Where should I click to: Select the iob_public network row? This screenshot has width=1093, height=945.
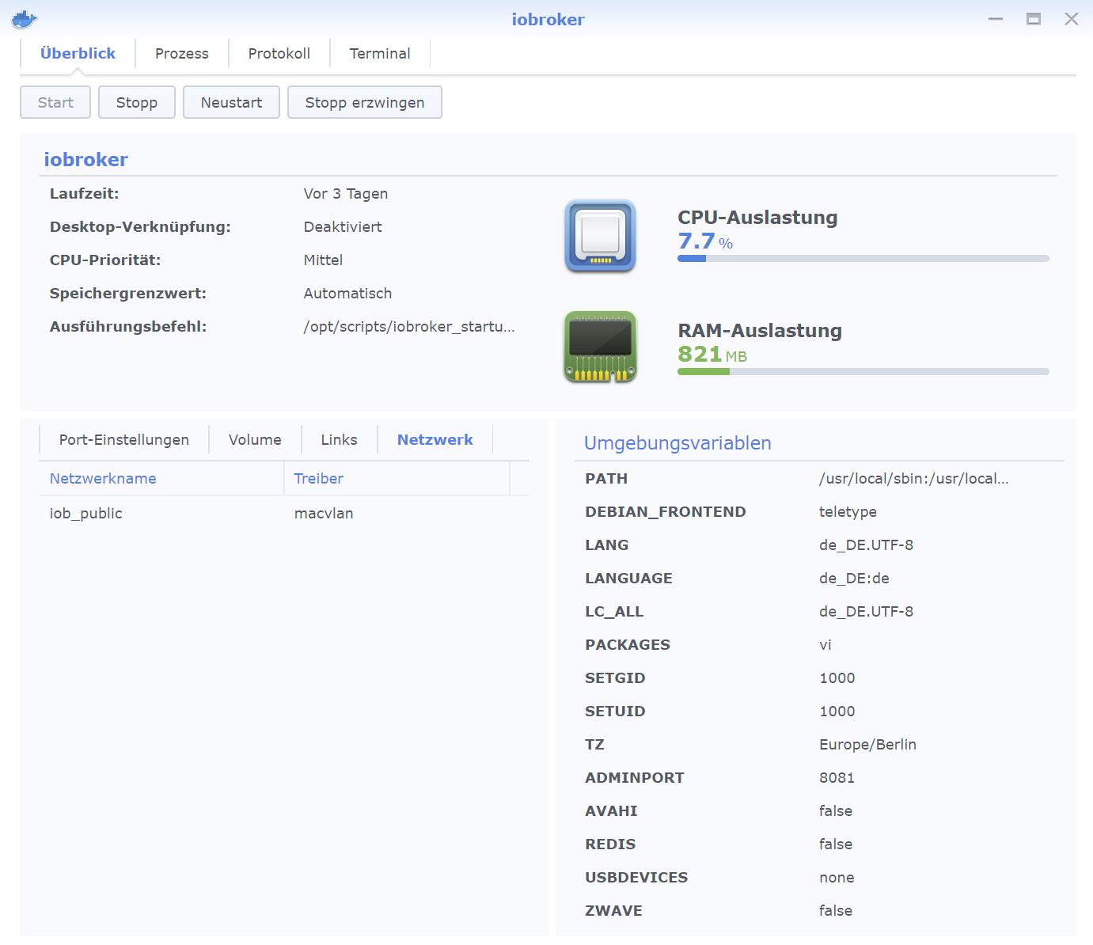[x=284, y=513]
